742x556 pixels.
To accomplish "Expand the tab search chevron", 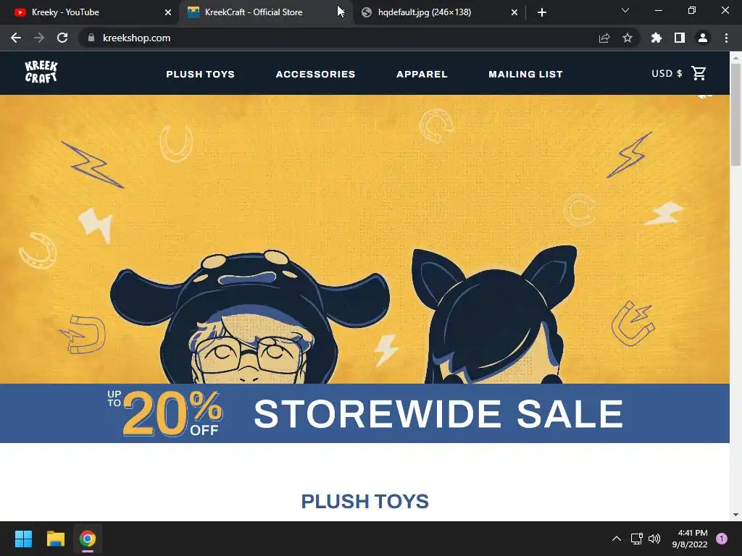I will click(x=625, y=10).
